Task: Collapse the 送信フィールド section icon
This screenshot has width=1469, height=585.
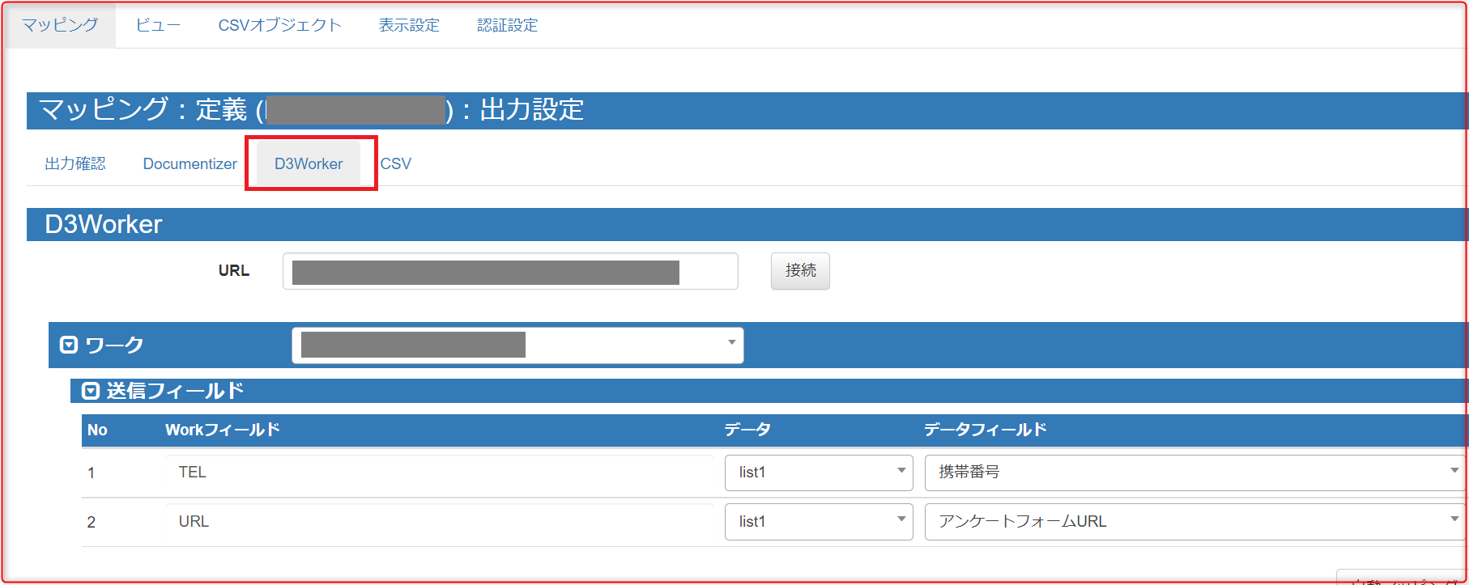Action: pyautogui.click(x=91, y=392)
